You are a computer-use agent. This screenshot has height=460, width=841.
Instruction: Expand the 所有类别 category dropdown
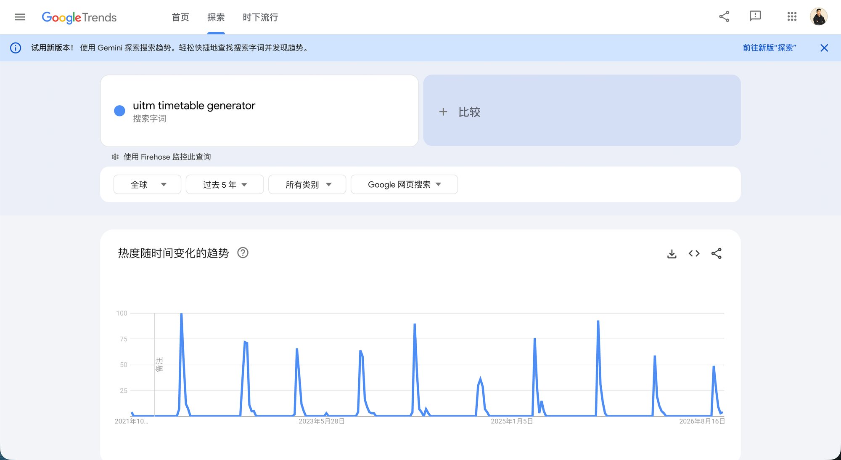click(x=307, y=184)
